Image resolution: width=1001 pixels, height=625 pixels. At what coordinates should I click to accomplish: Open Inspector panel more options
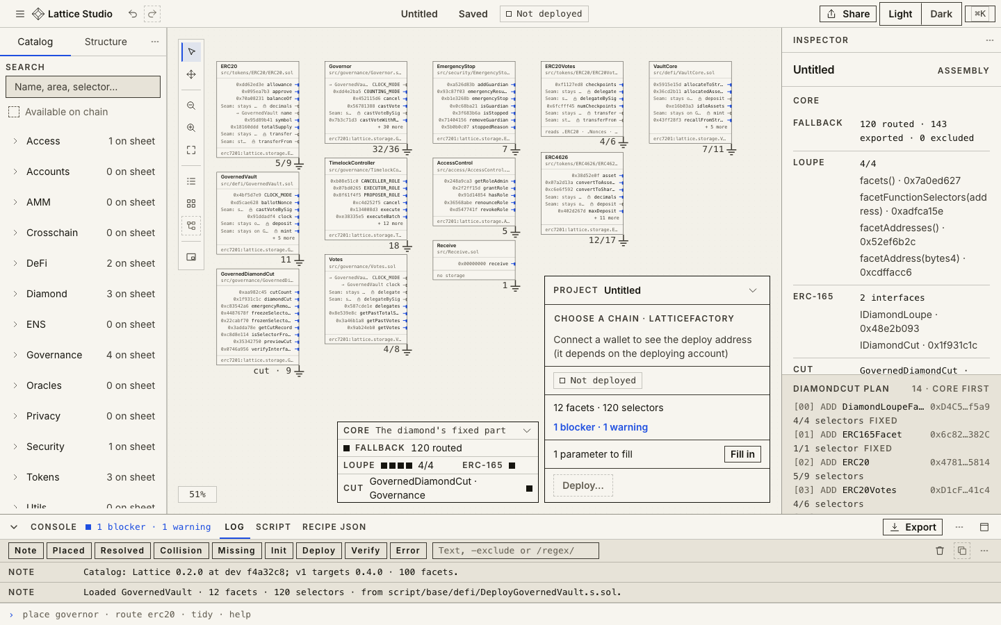[x=990, y=40]
